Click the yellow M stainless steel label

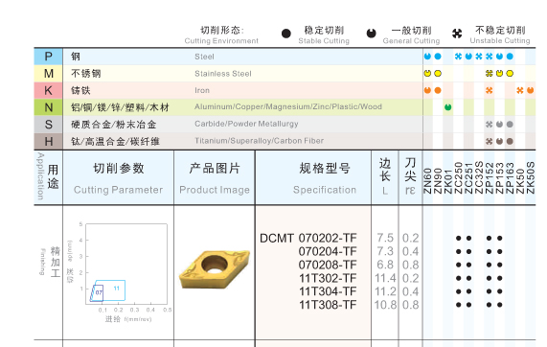pyautogui.click(x=49, y=73)
